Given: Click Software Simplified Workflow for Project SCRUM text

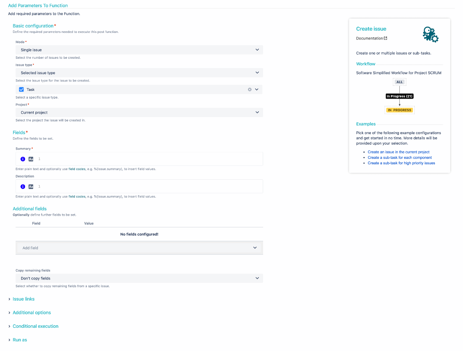Looking at the screenshot, I should click(x=399, y=73).
